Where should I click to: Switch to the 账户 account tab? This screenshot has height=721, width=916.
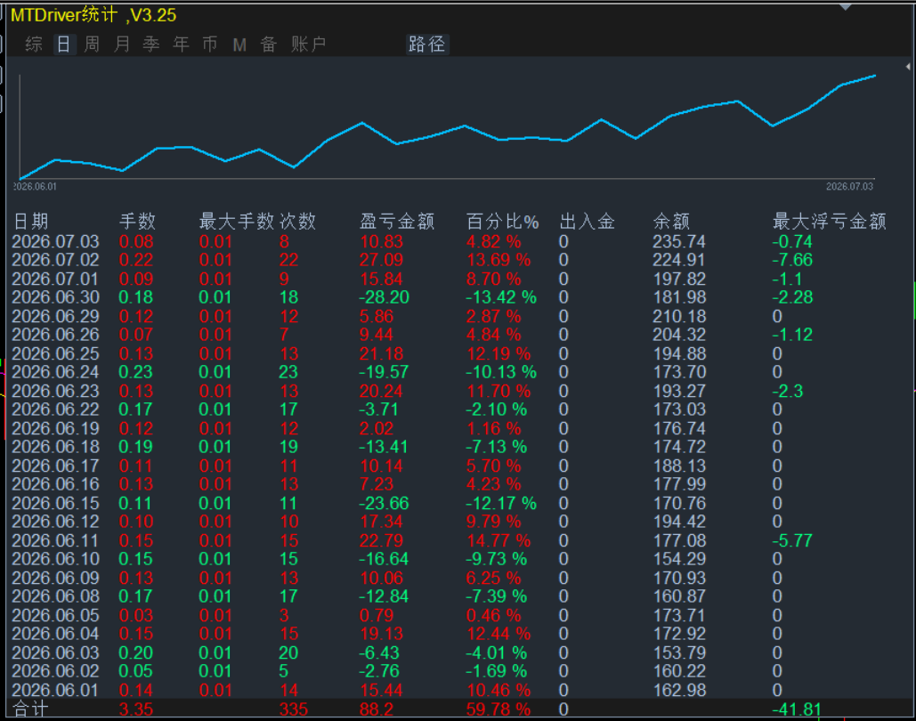308,45
